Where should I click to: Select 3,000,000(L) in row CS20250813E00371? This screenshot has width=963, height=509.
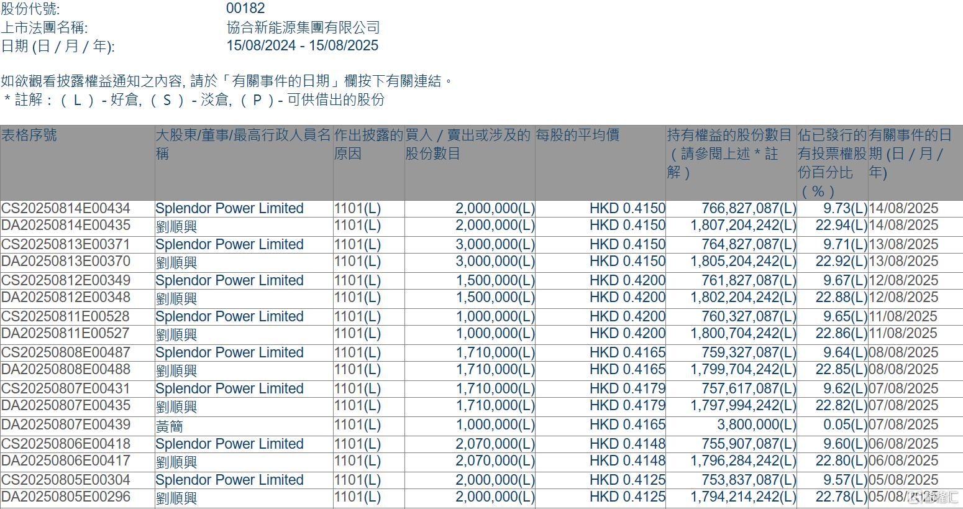pos(495,244)
